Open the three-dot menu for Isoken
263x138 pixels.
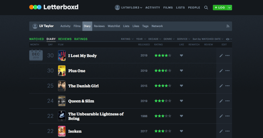(227, 131)
